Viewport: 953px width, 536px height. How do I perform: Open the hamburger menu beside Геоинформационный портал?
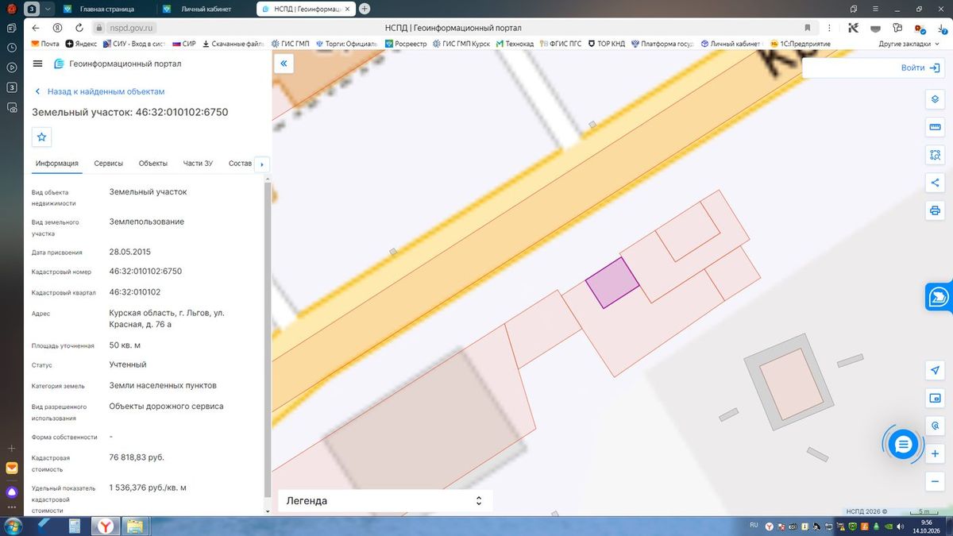pos(38,64)
